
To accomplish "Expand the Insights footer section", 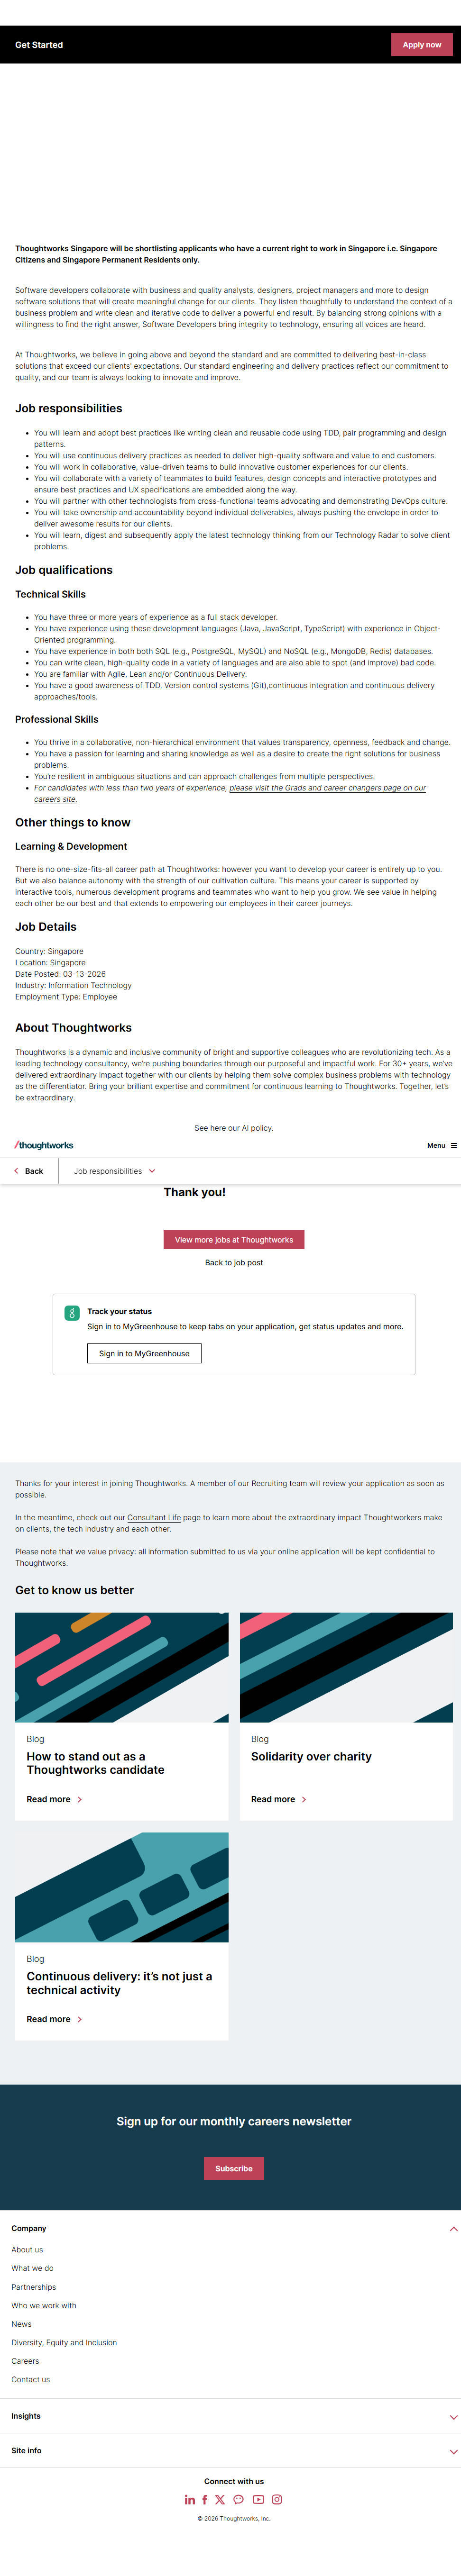I will [453, 2417].
